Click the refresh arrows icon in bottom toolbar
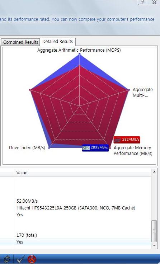This screenshot has height=264, width=160. [7, 259]
